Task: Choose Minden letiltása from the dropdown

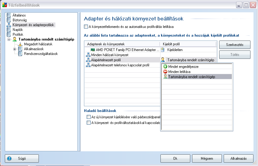Action: coord(197,71)
